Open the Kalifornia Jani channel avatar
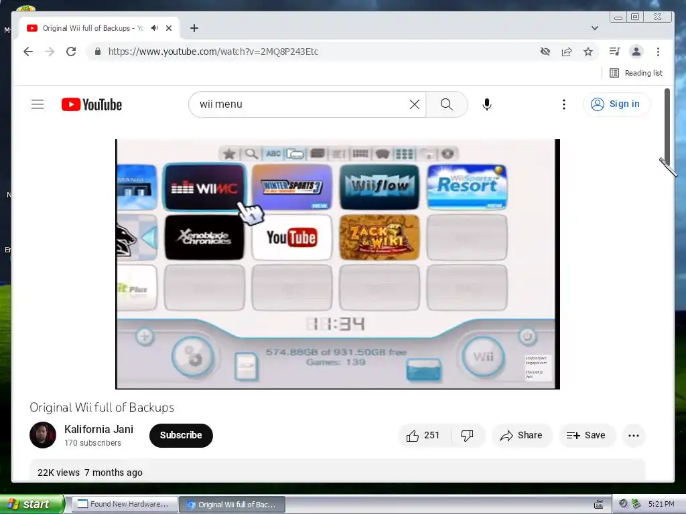 tap(43, 435)
